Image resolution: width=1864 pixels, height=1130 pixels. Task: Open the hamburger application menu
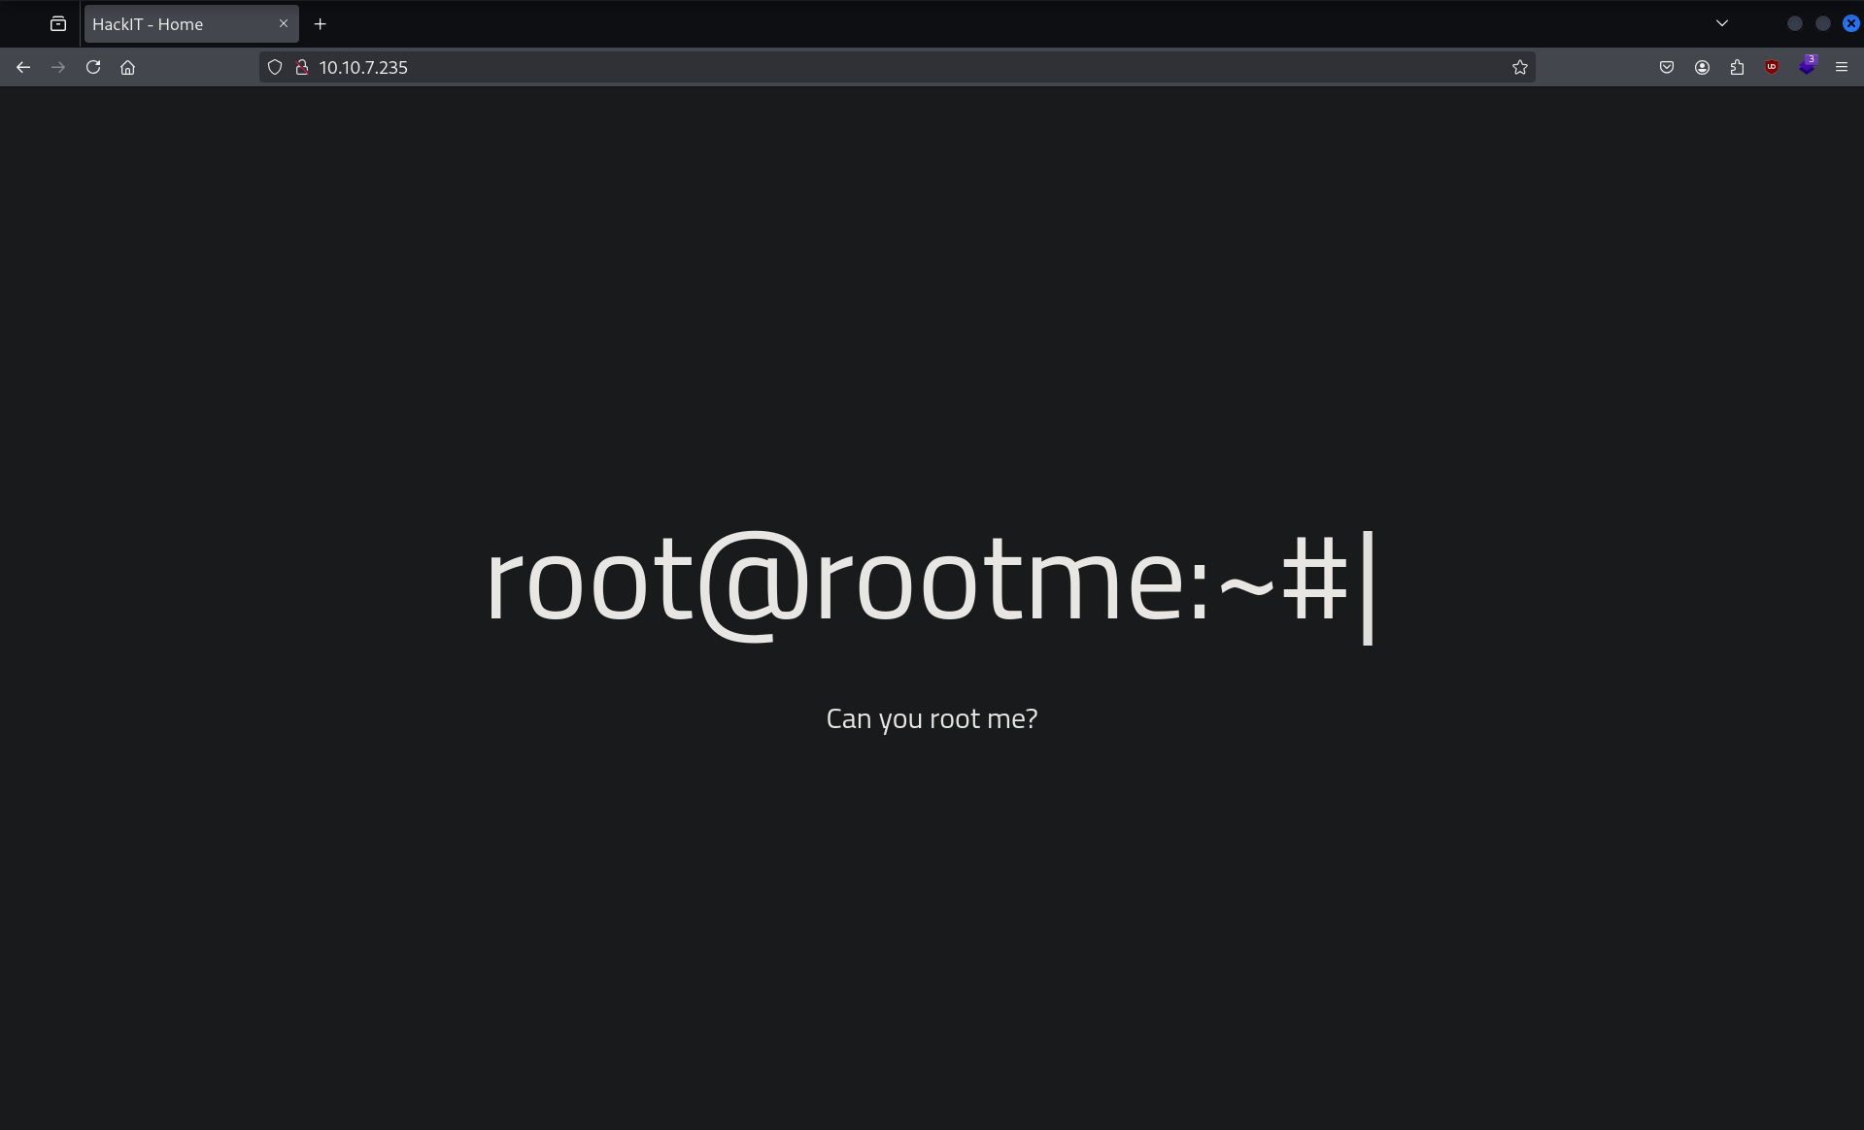point(1842,67)
